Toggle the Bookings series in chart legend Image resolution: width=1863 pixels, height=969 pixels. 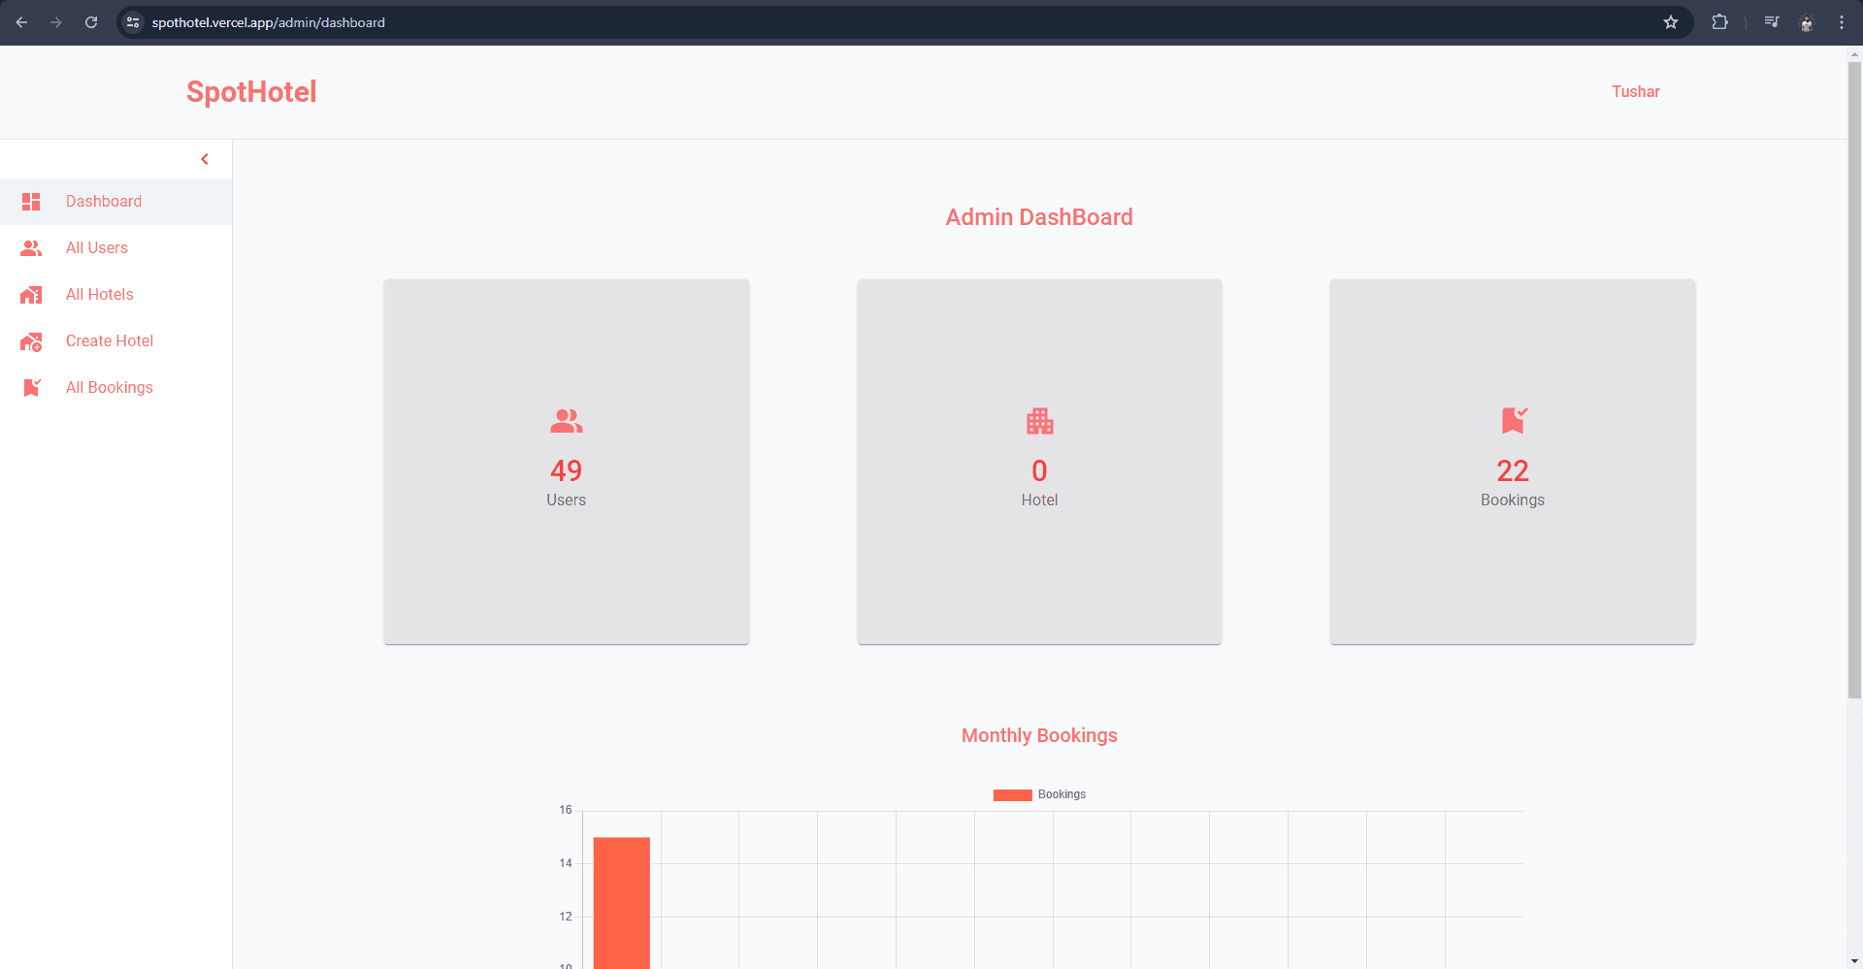click(1039, 794)
